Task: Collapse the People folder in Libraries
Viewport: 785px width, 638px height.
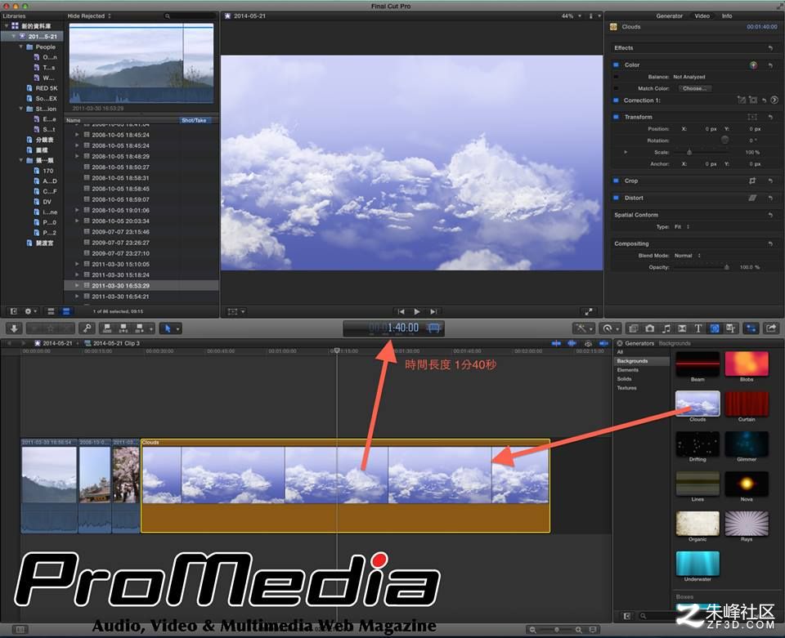Action: (21, 47)
